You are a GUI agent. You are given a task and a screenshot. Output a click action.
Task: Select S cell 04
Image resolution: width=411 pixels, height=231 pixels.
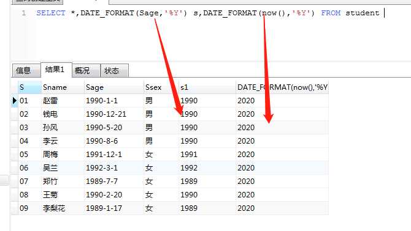pos(29,141)
